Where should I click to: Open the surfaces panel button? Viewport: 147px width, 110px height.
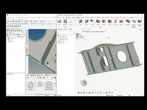49,82
